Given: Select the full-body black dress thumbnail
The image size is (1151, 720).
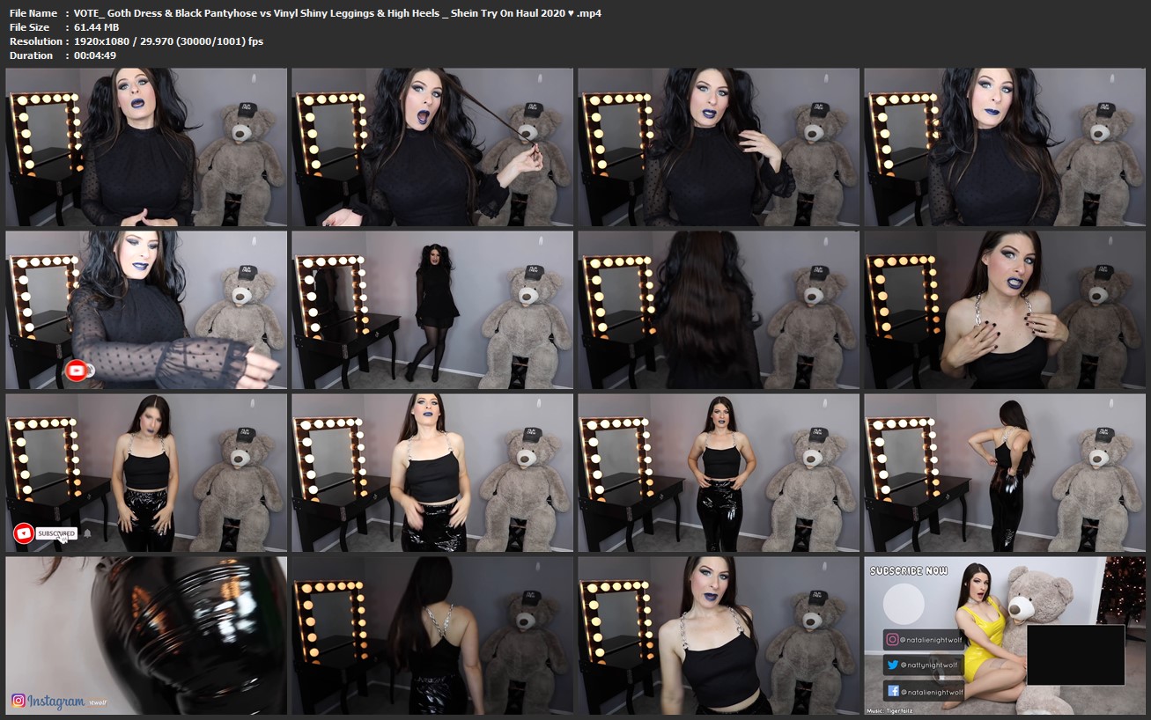Looking at the screenshot, I should click(432, 310).
